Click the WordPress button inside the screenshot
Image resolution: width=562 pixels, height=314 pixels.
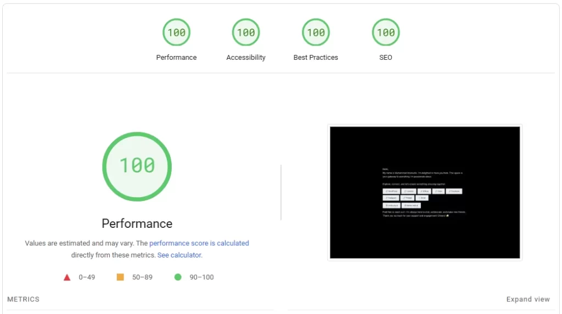391,192
